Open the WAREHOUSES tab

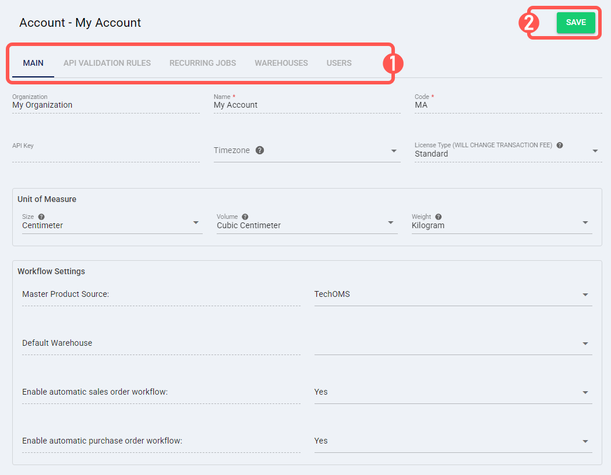(281, 63)
